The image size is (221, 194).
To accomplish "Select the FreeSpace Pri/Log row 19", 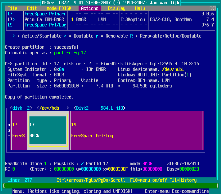I will [45, 25].
